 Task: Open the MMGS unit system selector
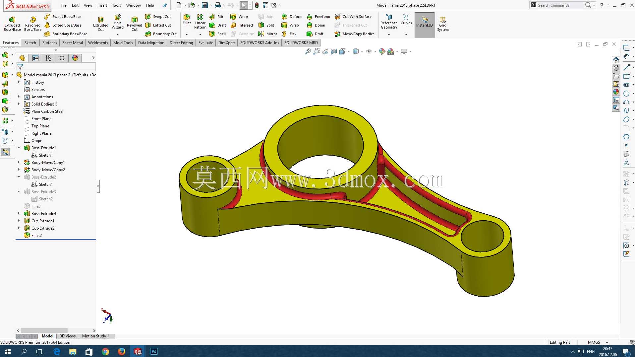click(598, 342)
